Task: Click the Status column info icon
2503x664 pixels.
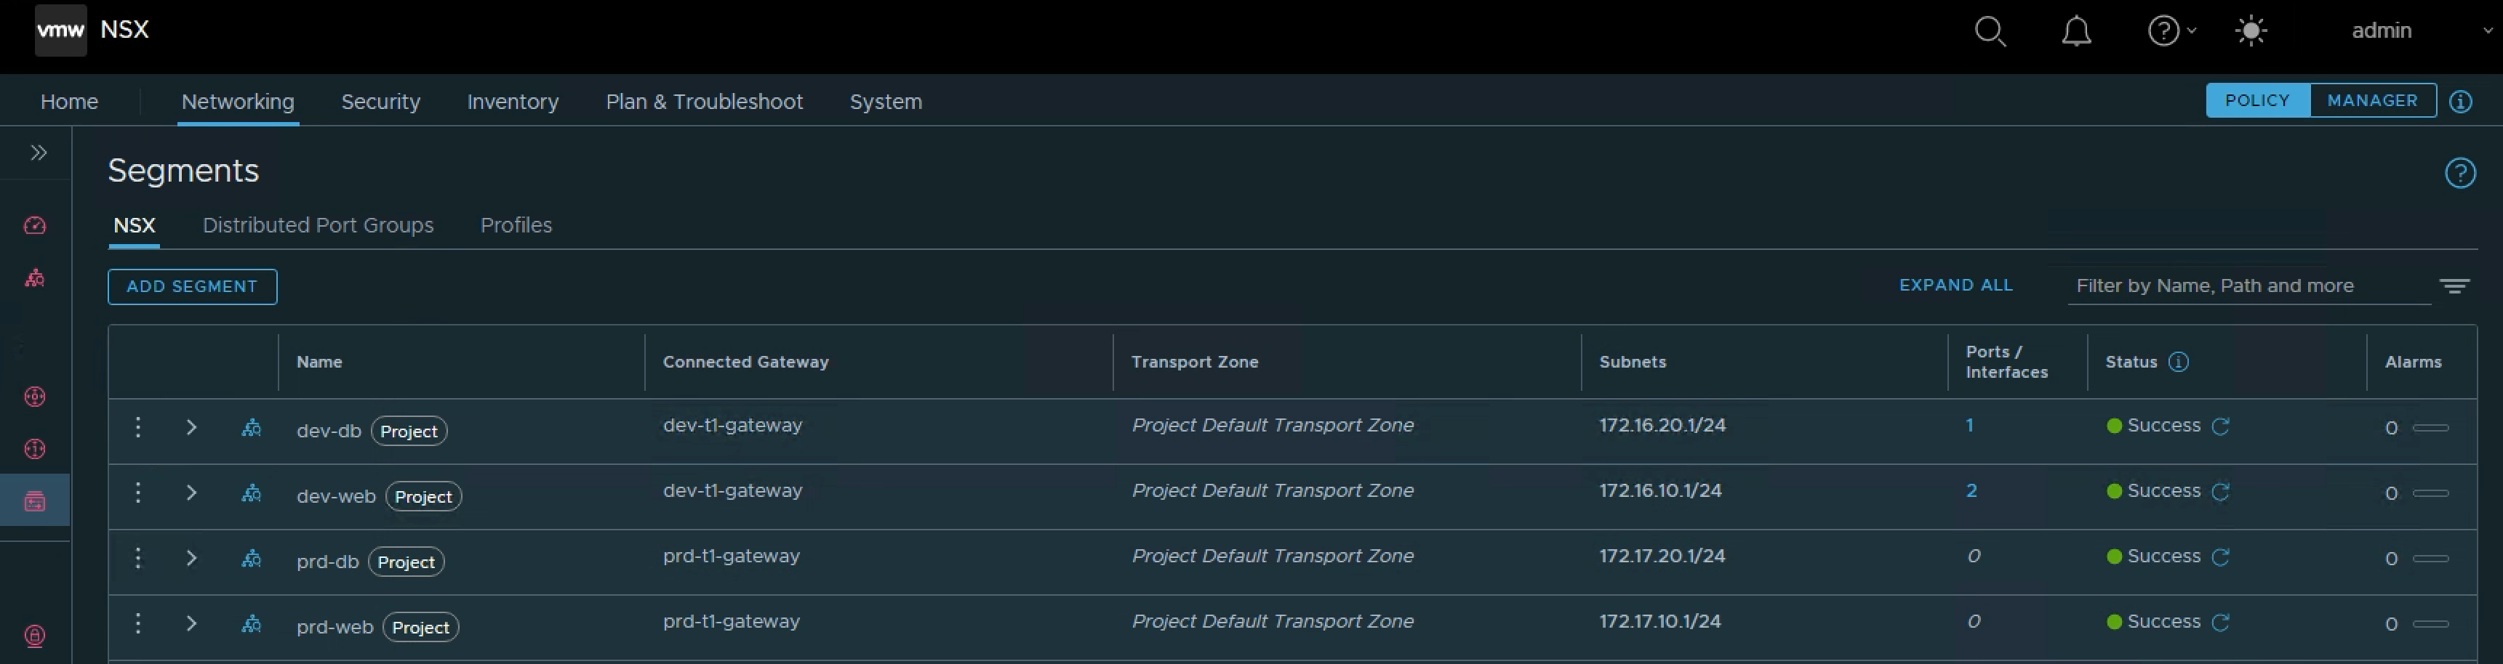Action: tap(2179, 362)
